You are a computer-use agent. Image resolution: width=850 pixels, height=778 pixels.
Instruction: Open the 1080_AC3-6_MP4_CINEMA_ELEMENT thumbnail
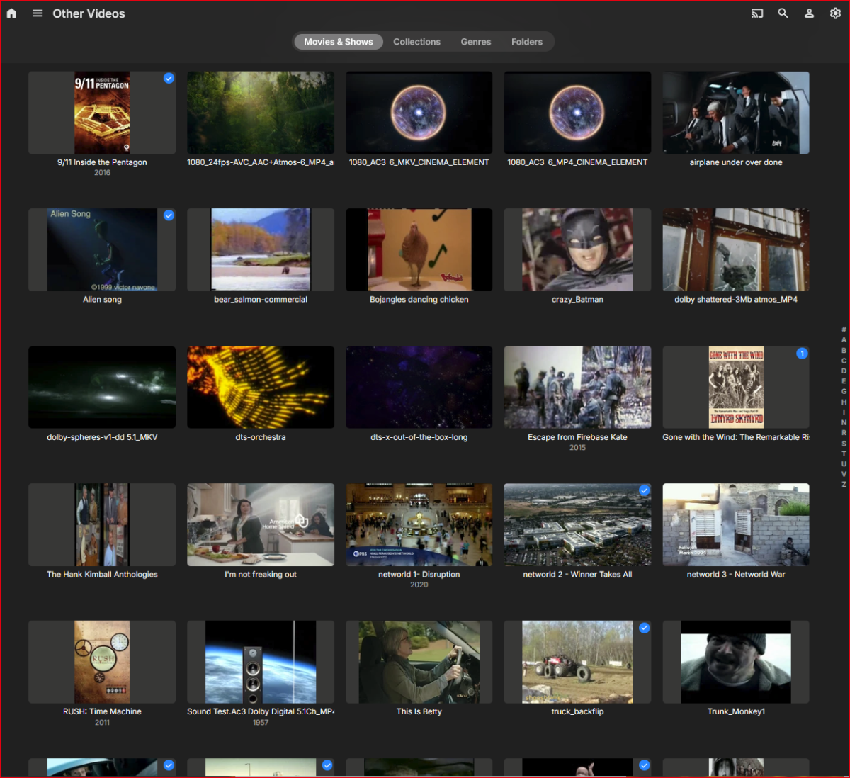click(x=577, y=113)
